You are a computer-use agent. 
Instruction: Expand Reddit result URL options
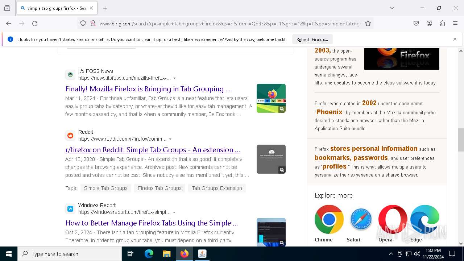(170, 139)
